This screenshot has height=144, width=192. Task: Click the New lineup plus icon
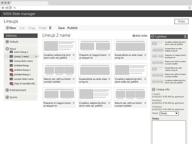point(7,28)
